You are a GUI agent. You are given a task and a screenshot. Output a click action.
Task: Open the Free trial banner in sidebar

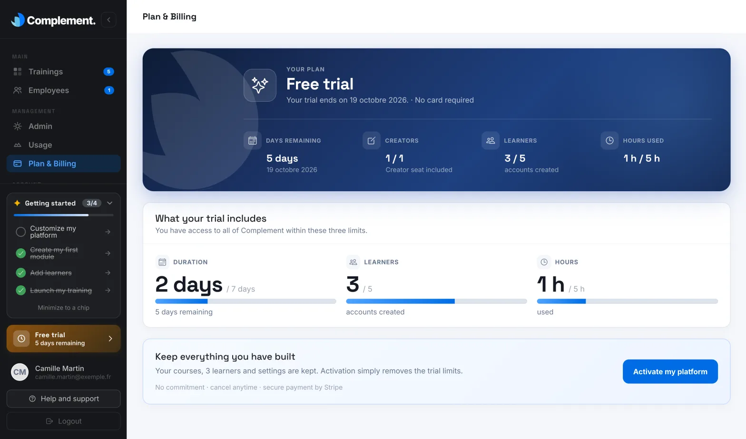pyautogui.click(x=63, y=339)
